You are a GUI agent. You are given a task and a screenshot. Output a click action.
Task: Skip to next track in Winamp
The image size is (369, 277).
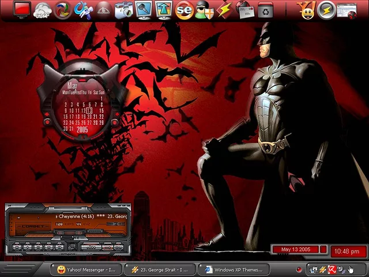pos(59,247)
